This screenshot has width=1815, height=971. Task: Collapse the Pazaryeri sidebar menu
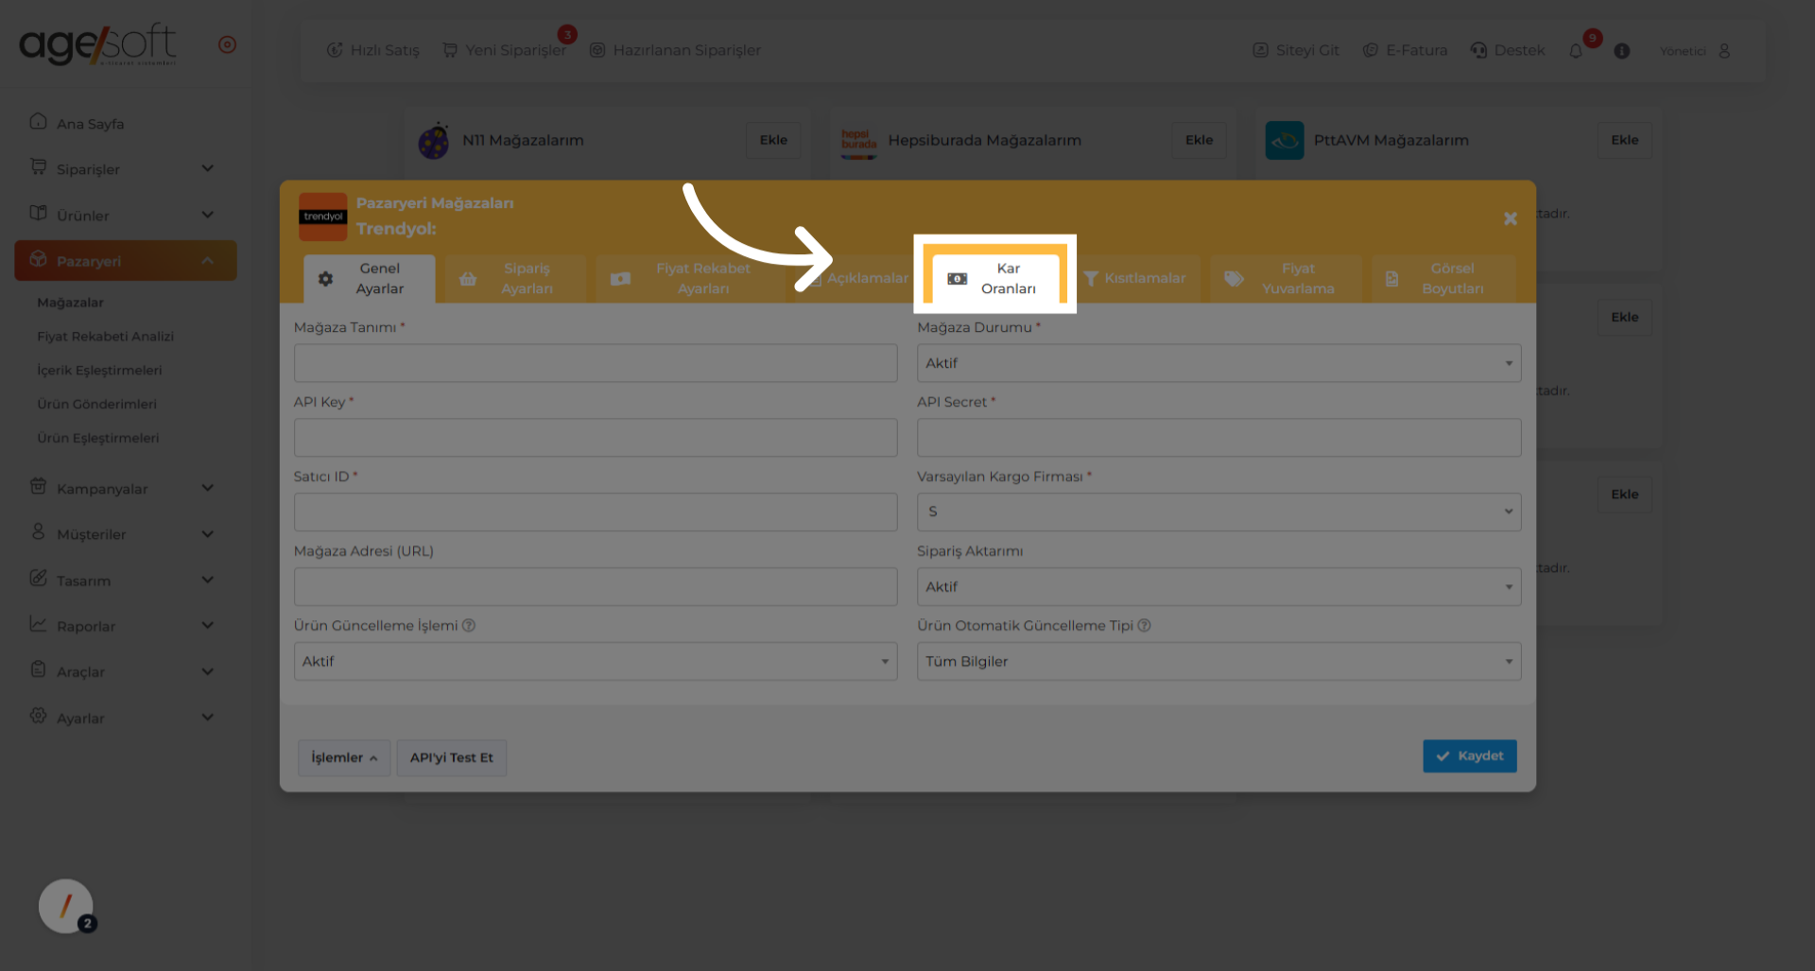125,260
